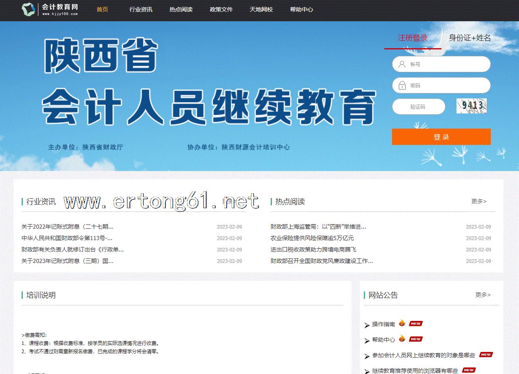Open 进出口税收政策助力跨境电商腾飞 article

click(313, 249)
